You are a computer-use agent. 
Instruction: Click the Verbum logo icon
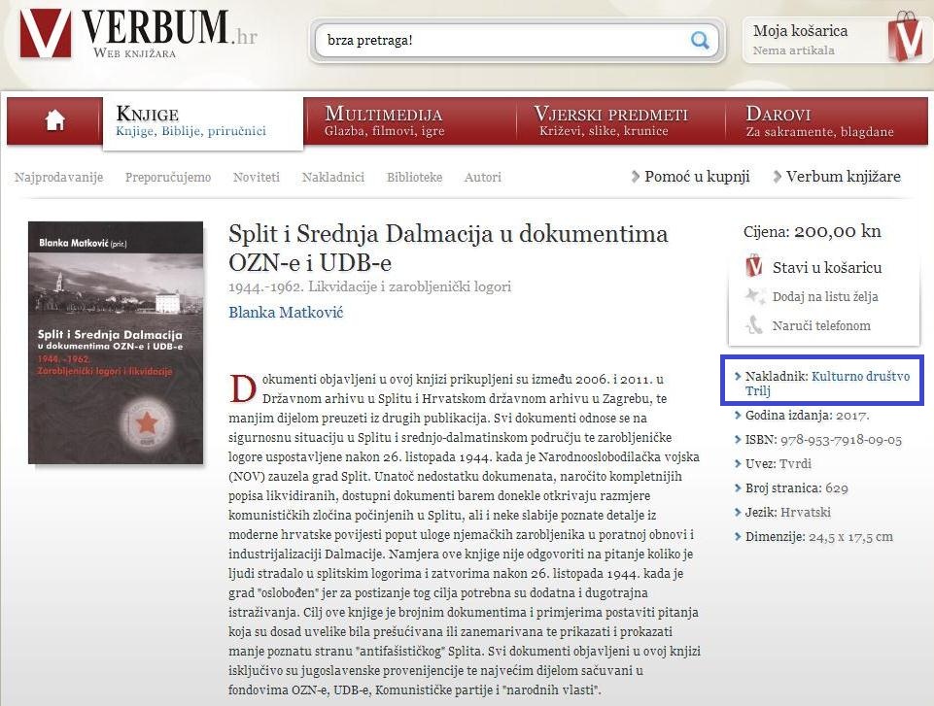tap(46, 35)
